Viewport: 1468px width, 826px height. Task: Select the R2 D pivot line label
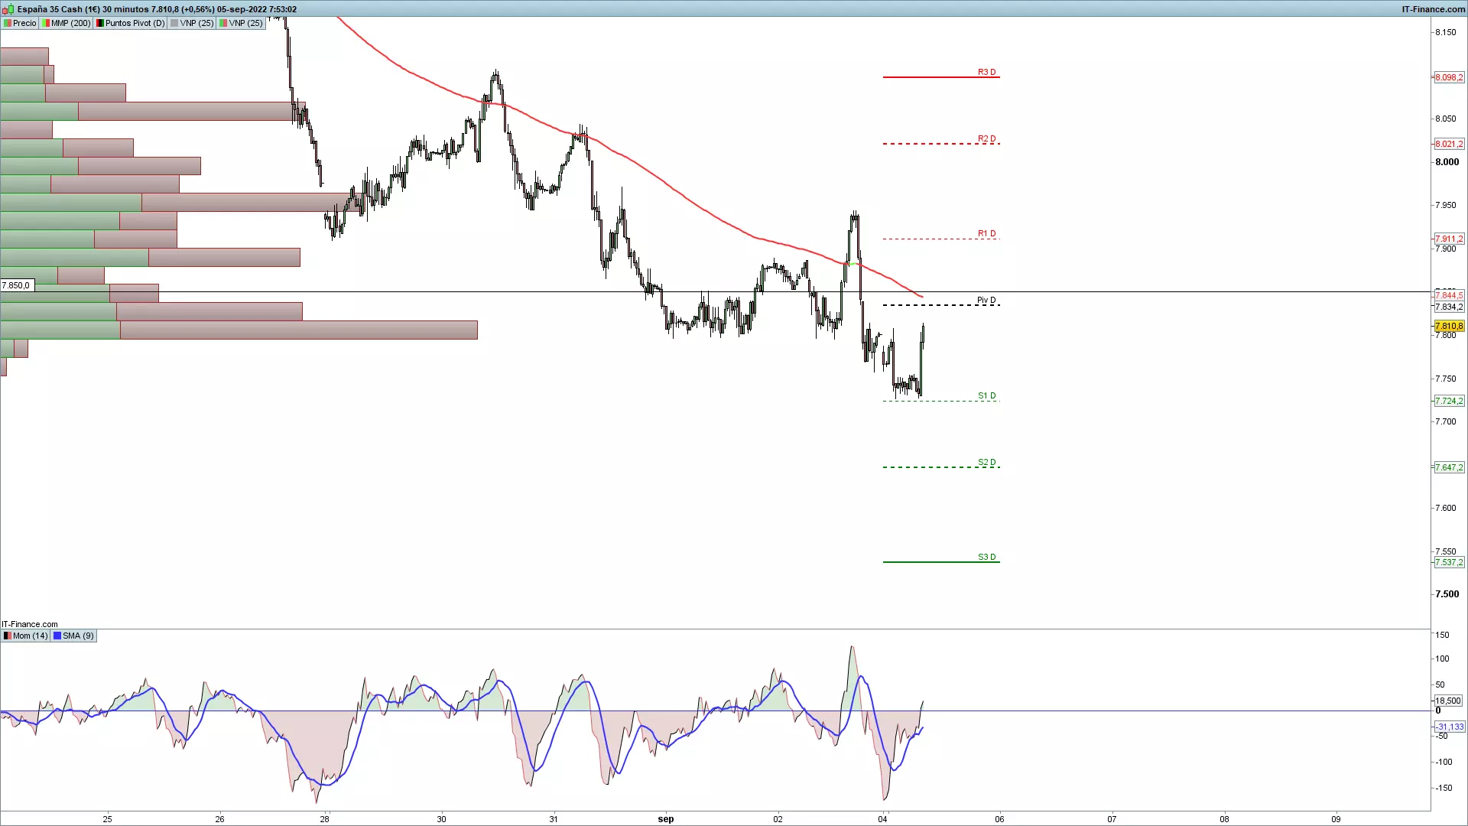987,139
